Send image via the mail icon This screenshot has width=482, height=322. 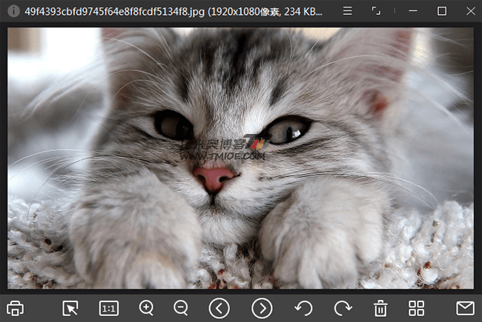coord(465,308)
